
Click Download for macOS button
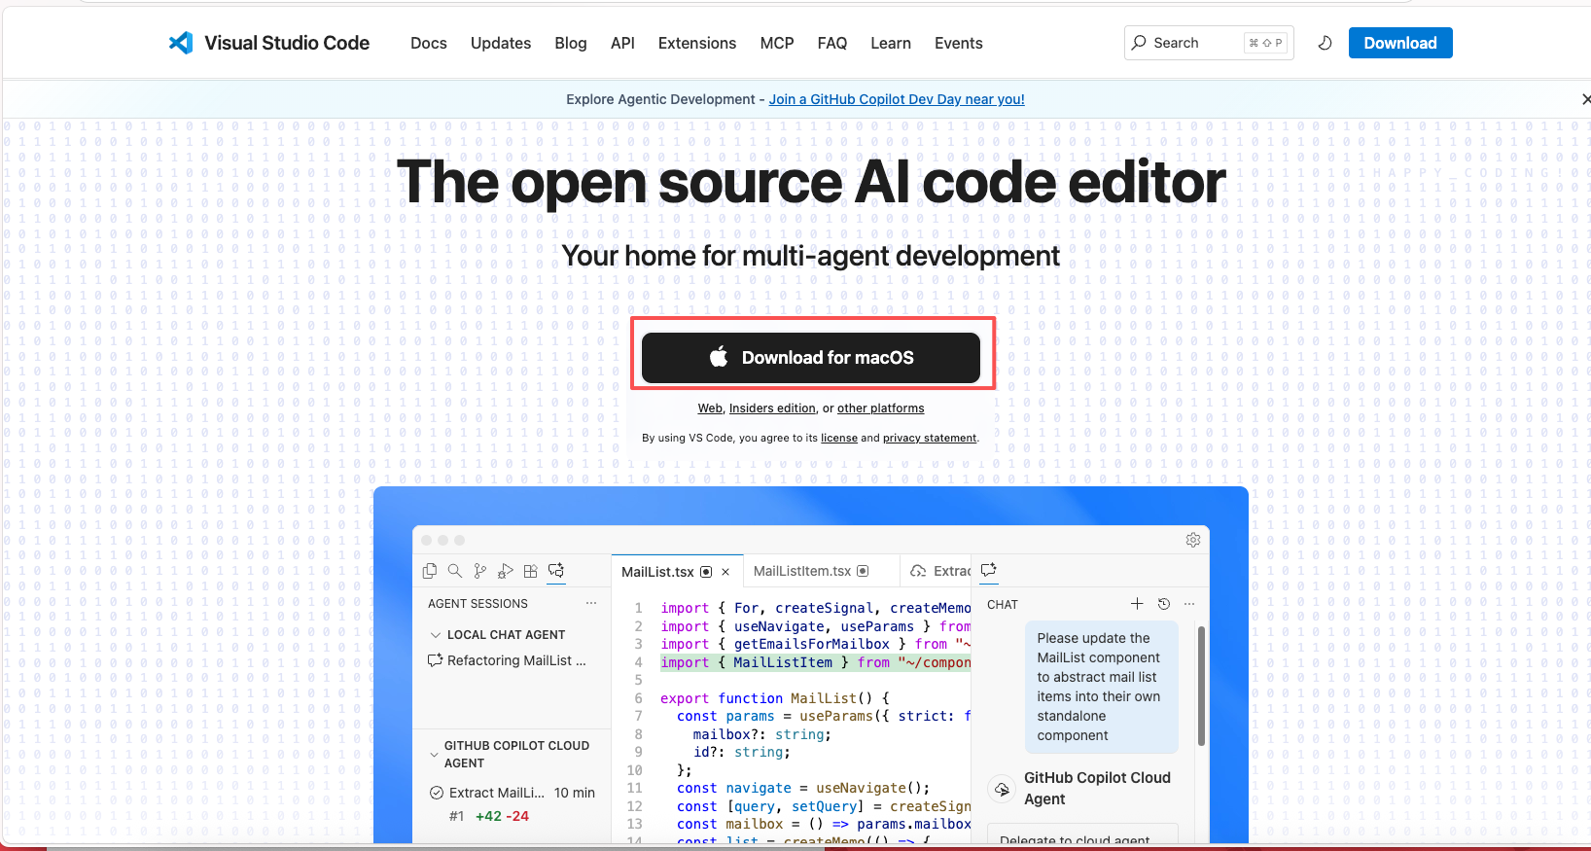811,357
